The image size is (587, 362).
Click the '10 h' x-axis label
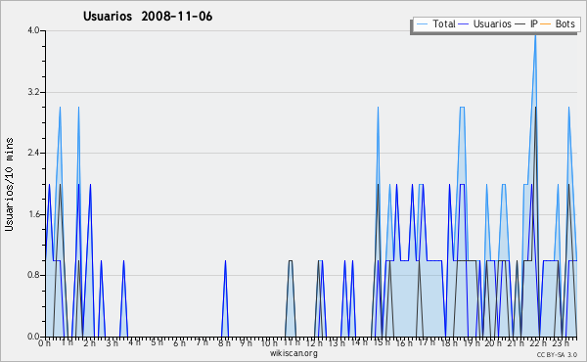pos(269,343)
